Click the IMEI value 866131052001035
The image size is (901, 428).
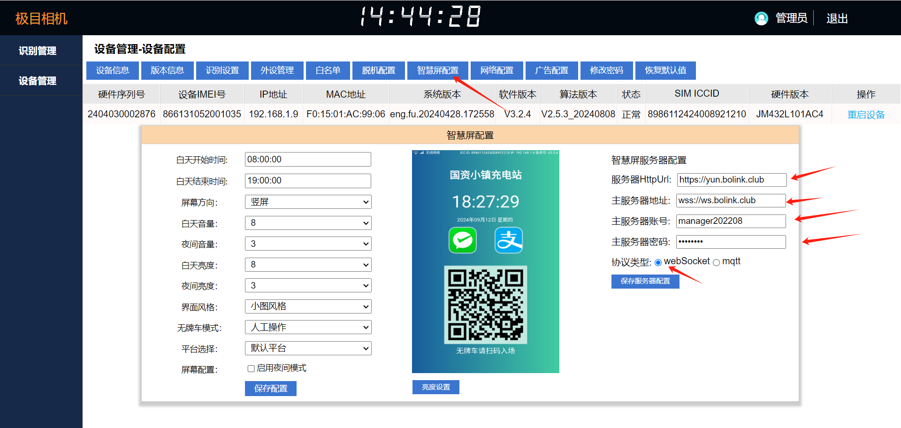202,114
